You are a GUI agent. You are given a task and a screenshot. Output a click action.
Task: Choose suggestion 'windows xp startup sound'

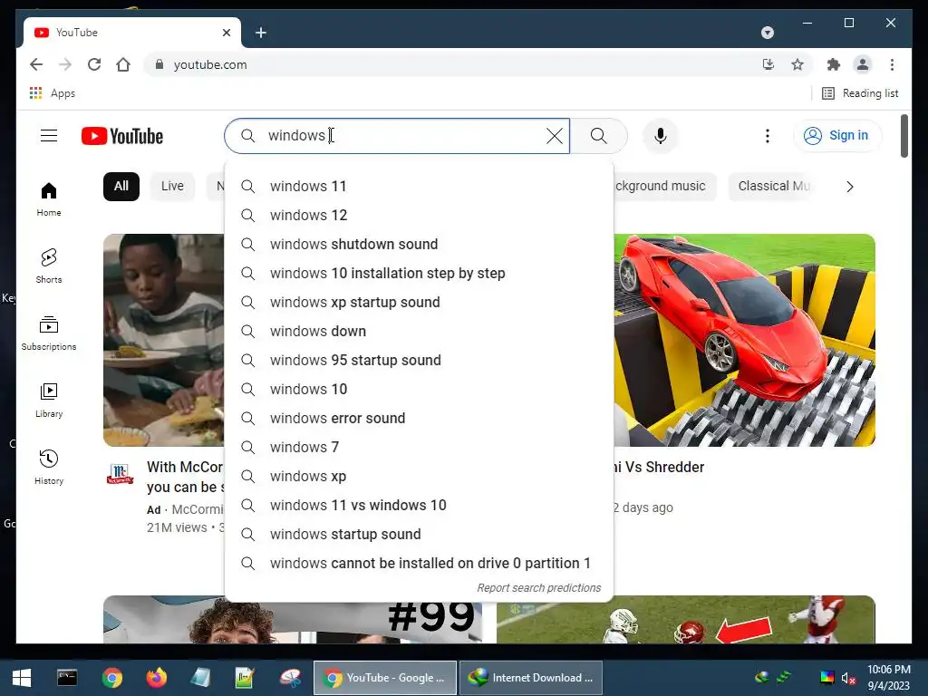coord(419,303)
